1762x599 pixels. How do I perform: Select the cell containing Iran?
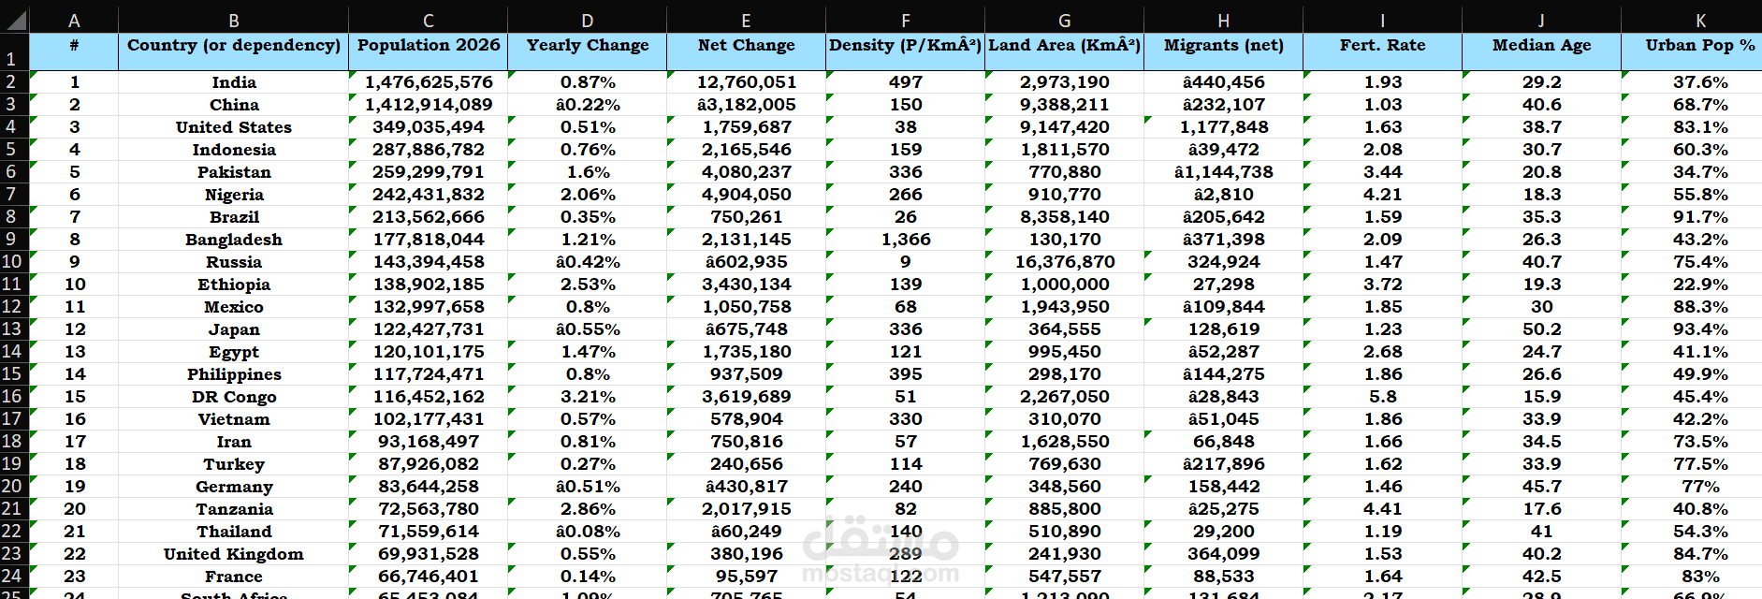click(x=233, y=442)
